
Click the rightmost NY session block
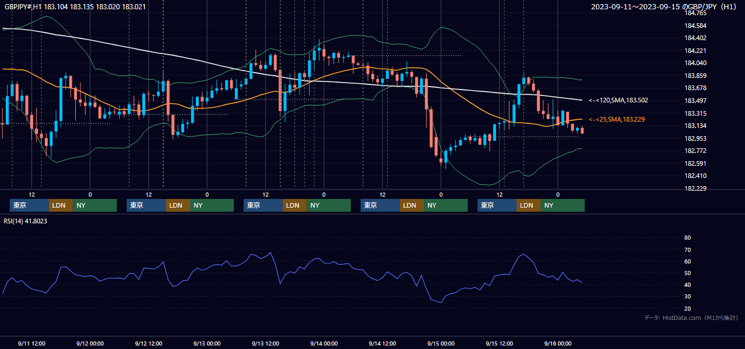[563, 205]
